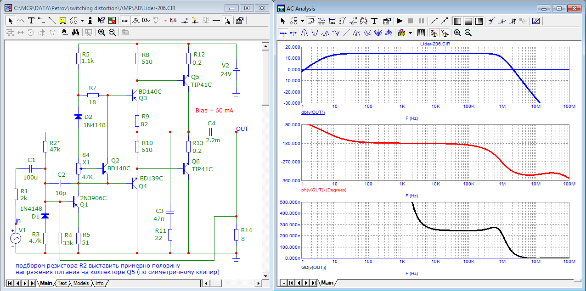Open the Text tab in schematic
This screenshot has height=291, width=586.
[62, 283]
